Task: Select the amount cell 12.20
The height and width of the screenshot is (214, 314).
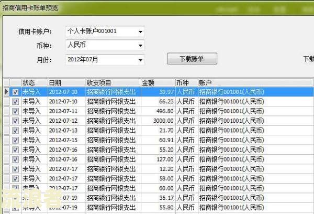Action: [x=158, y=169]
